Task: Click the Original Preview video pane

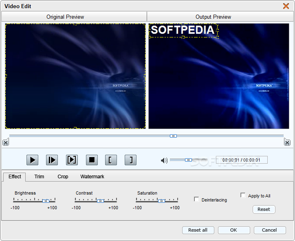Action: 75,76
